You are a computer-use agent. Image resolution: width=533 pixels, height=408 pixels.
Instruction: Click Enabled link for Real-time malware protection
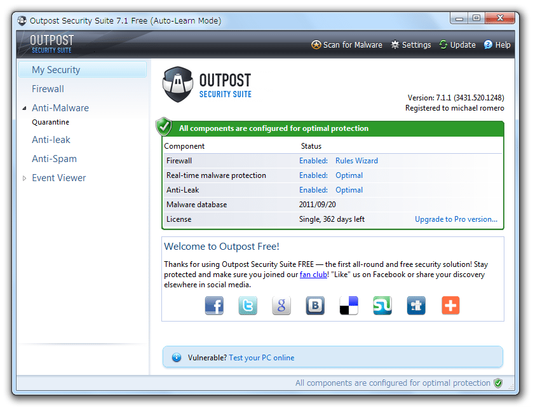(x=313, y=175)
